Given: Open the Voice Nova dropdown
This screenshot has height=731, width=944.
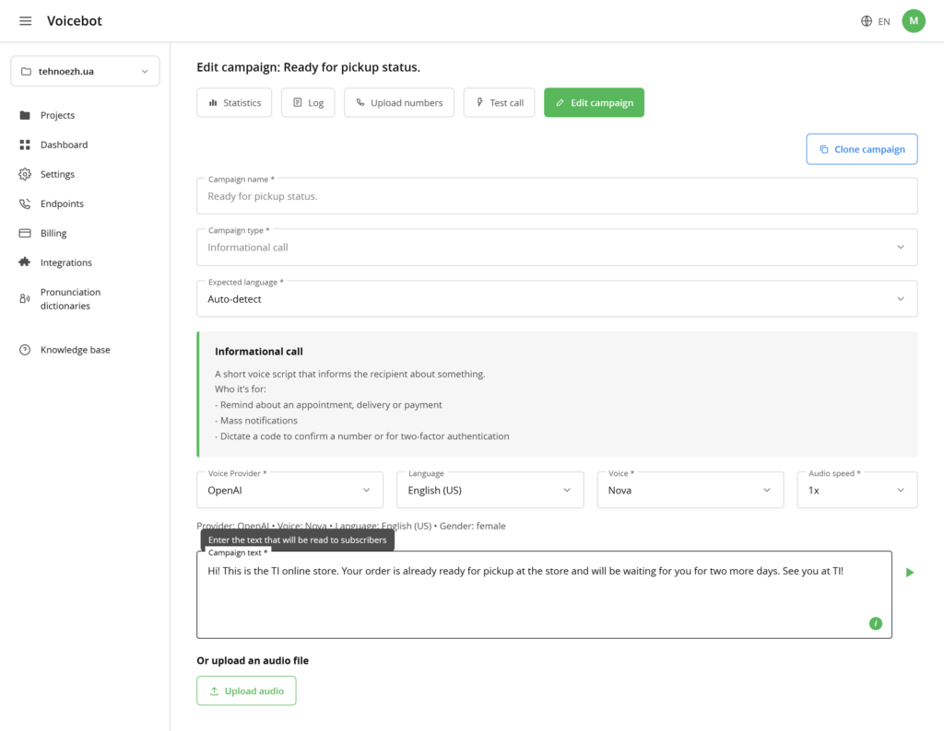Looking at the screenshot, I should pyautogui.click(x=690, y=490).
